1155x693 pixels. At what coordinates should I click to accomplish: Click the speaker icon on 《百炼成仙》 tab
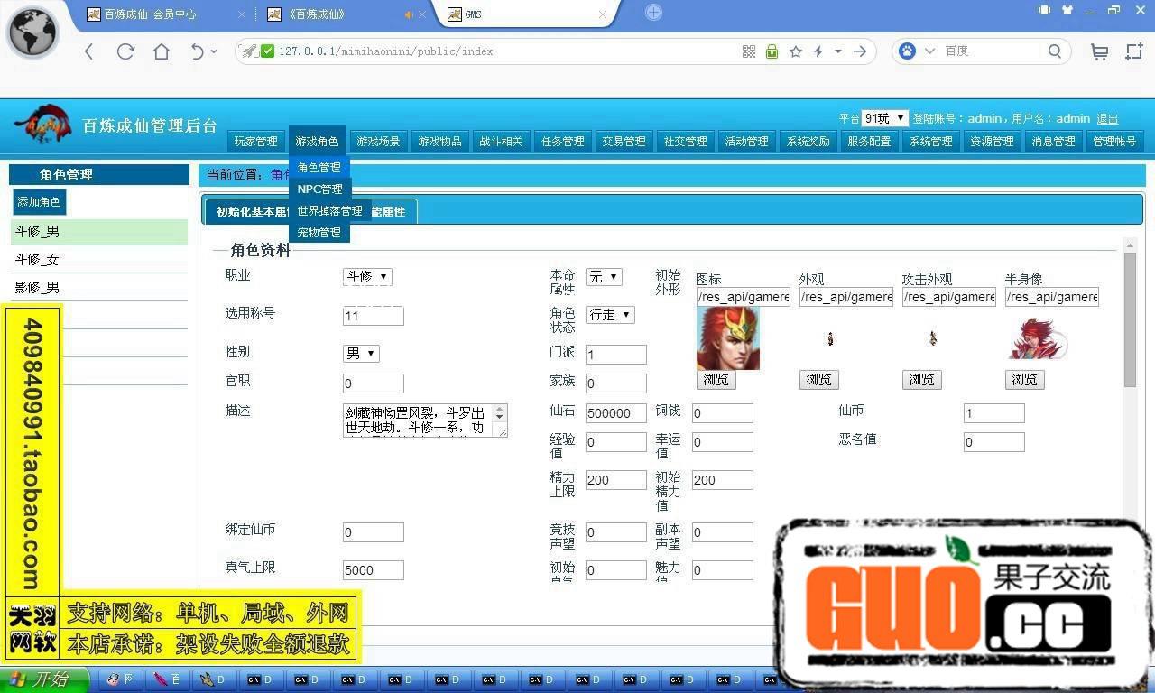pos(409,14)
